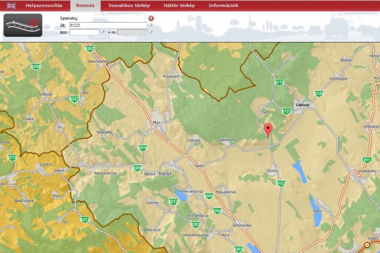Click the red location pin on map
The width and height of the screenshot is (380, 253).
(268, 129)
